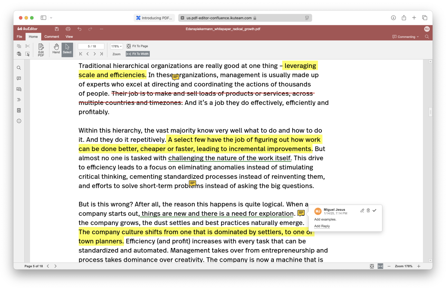This screenshot has width=446, height=290.
Task: Switch to the Home tab
Action: point(33,37)
